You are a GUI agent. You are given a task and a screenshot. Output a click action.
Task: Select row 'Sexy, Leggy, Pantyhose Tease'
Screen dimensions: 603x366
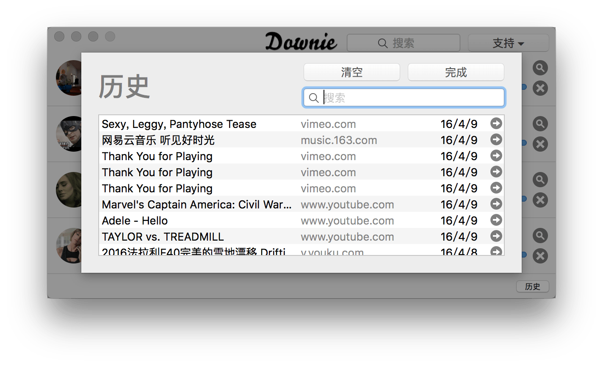tap(301, 123)
